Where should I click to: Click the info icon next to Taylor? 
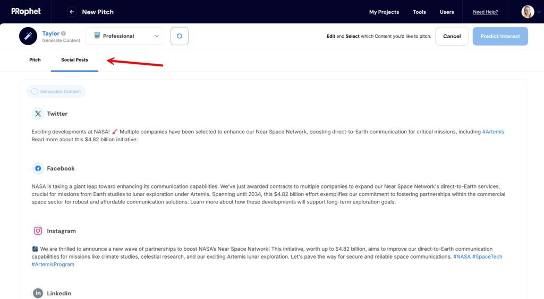pyautogui.click(x=64, y=33)
